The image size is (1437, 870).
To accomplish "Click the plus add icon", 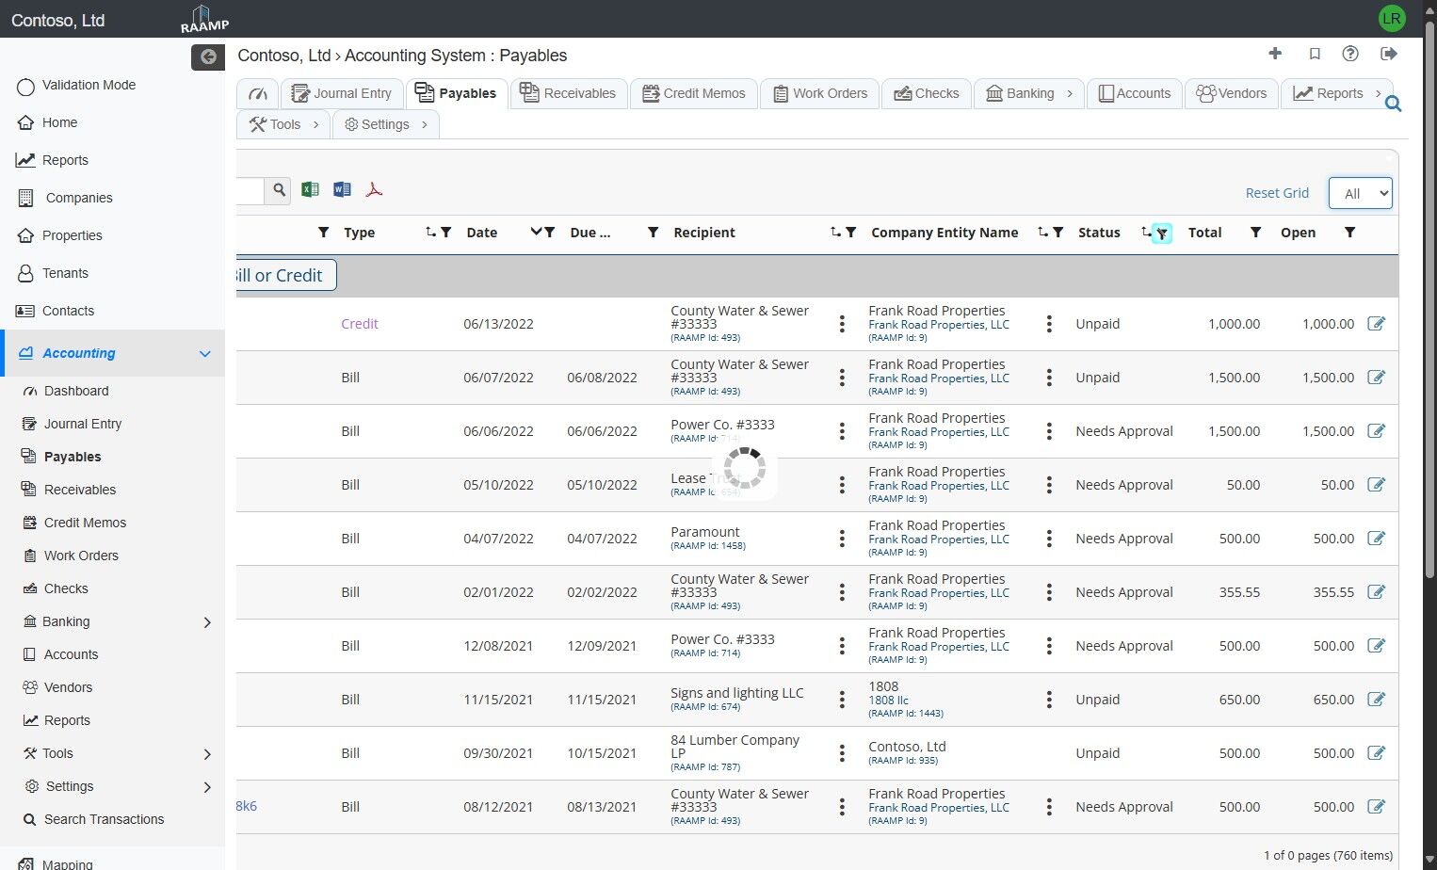I will point(1275,54).
